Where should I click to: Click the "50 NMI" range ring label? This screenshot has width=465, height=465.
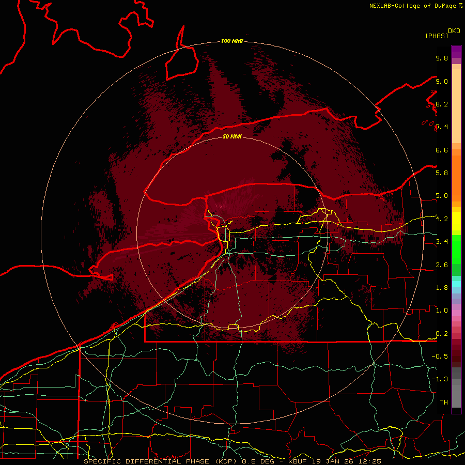(x=232, y=136)
